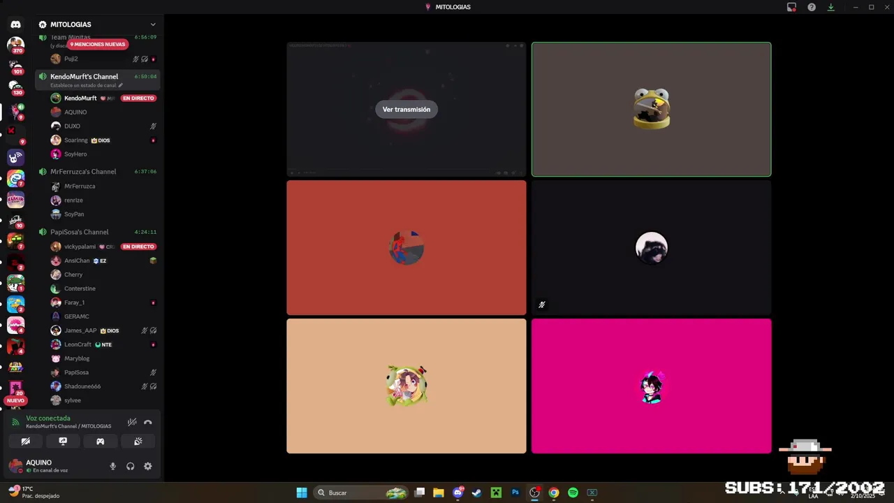Click the magenta avatar video tile

[651, 386]
